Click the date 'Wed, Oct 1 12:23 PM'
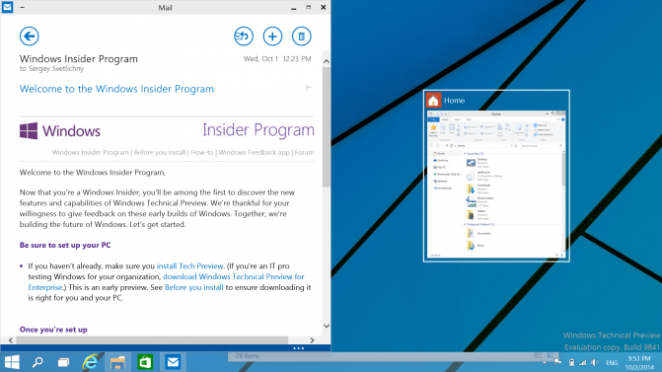Viewport: 662px width, 372px height. click(x=277, y=58)
